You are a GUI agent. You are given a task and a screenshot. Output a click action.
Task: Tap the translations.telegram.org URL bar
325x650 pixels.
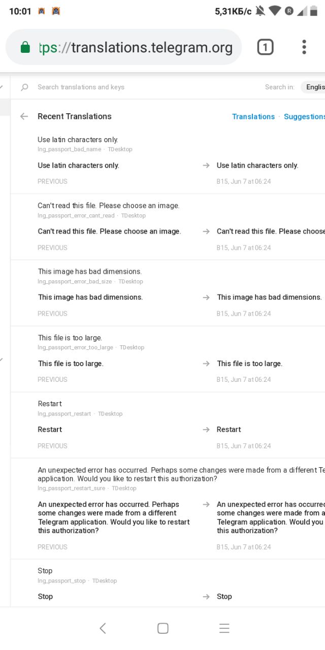(x=151, y=48)
